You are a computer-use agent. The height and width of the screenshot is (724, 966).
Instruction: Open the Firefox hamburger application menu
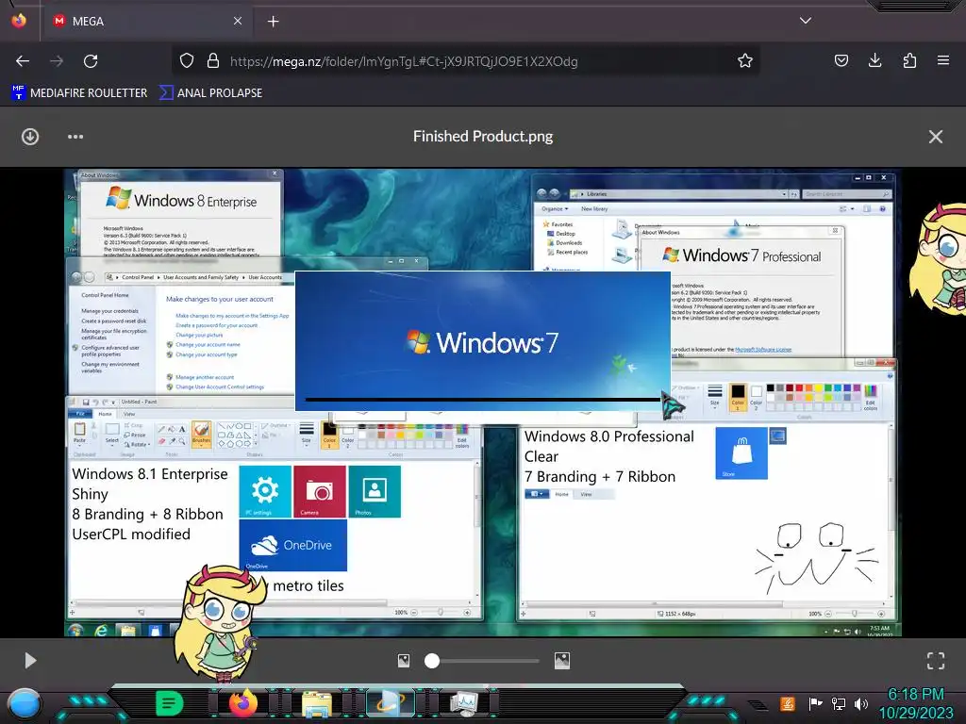click(943, 61)
